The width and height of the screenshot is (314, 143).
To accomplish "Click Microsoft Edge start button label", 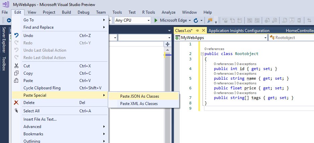I will tap(173, 20).
